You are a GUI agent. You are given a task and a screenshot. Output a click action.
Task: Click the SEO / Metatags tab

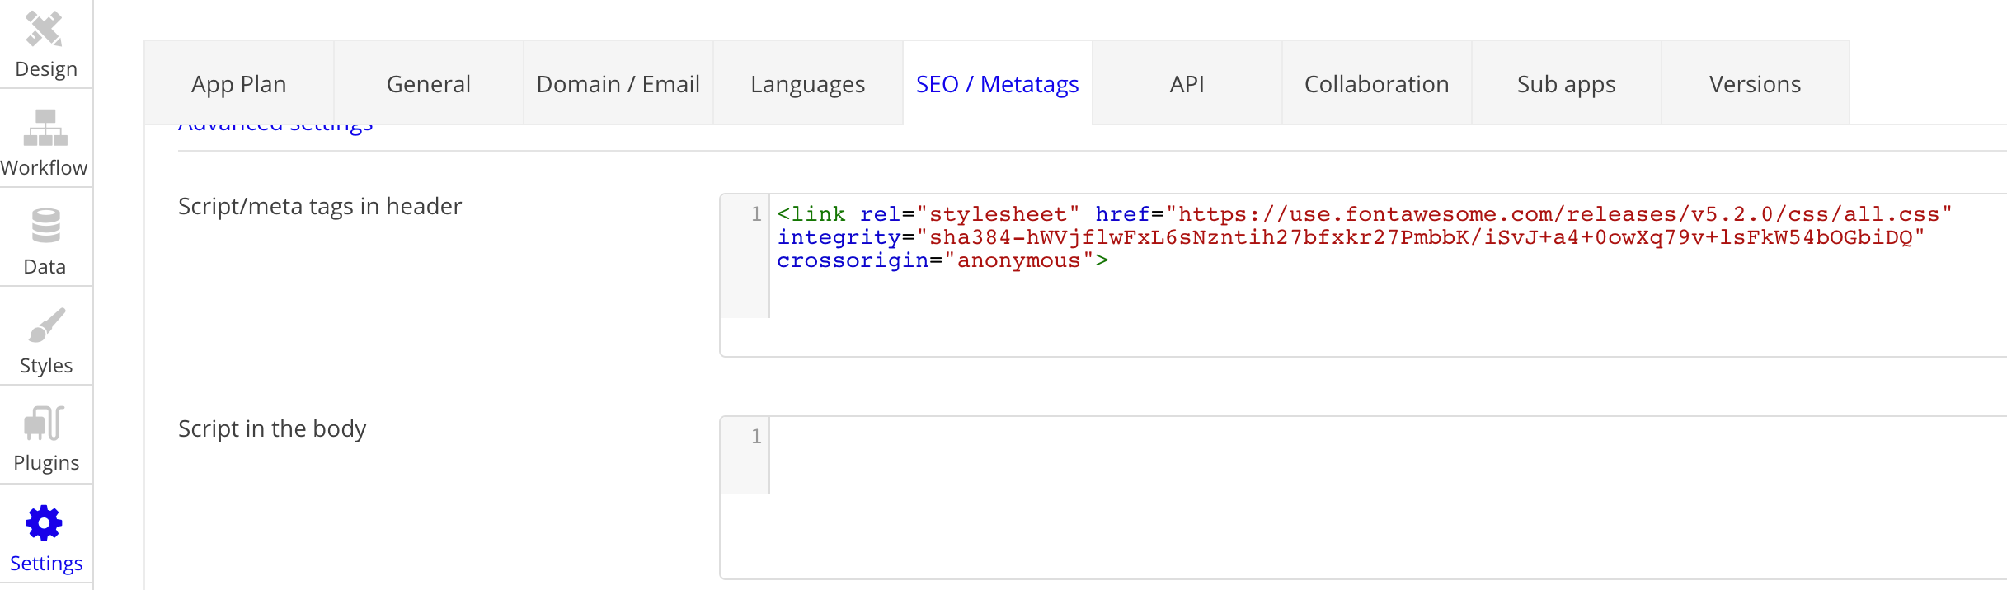[998, 84]
